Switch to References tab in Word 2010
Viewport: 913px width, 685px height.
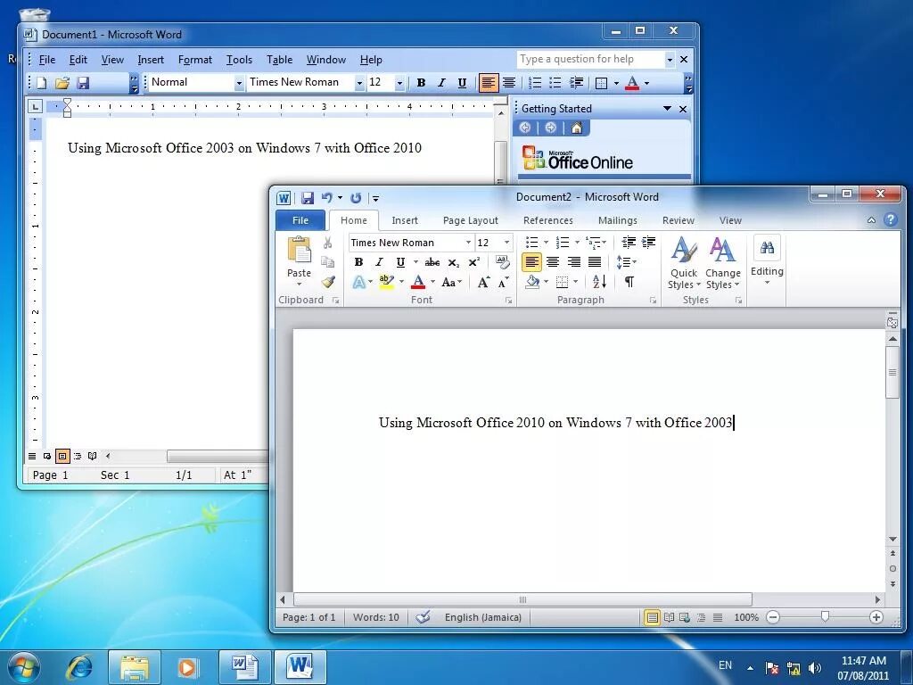pyautogui.click(x=548, y=220)
